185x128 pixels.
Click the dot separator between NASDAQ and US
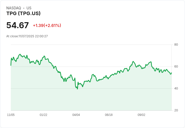[x=24, y=8]
